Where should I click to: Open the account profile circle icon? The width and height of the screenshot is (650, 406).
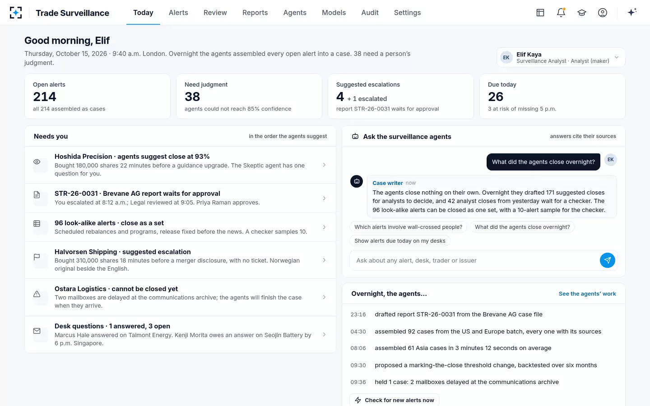pyautogui.click(x=603, y=13)
